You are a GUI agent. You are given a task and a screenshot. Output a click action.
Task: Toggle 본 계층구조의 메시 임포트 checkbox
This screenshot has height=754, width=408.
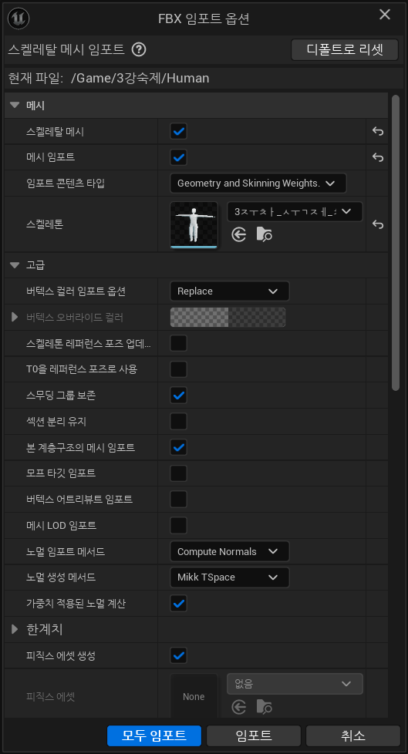point(178,447)
